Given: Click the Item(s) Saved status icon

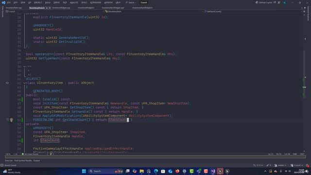Looking at the screenshot, I should click(2, 165).
